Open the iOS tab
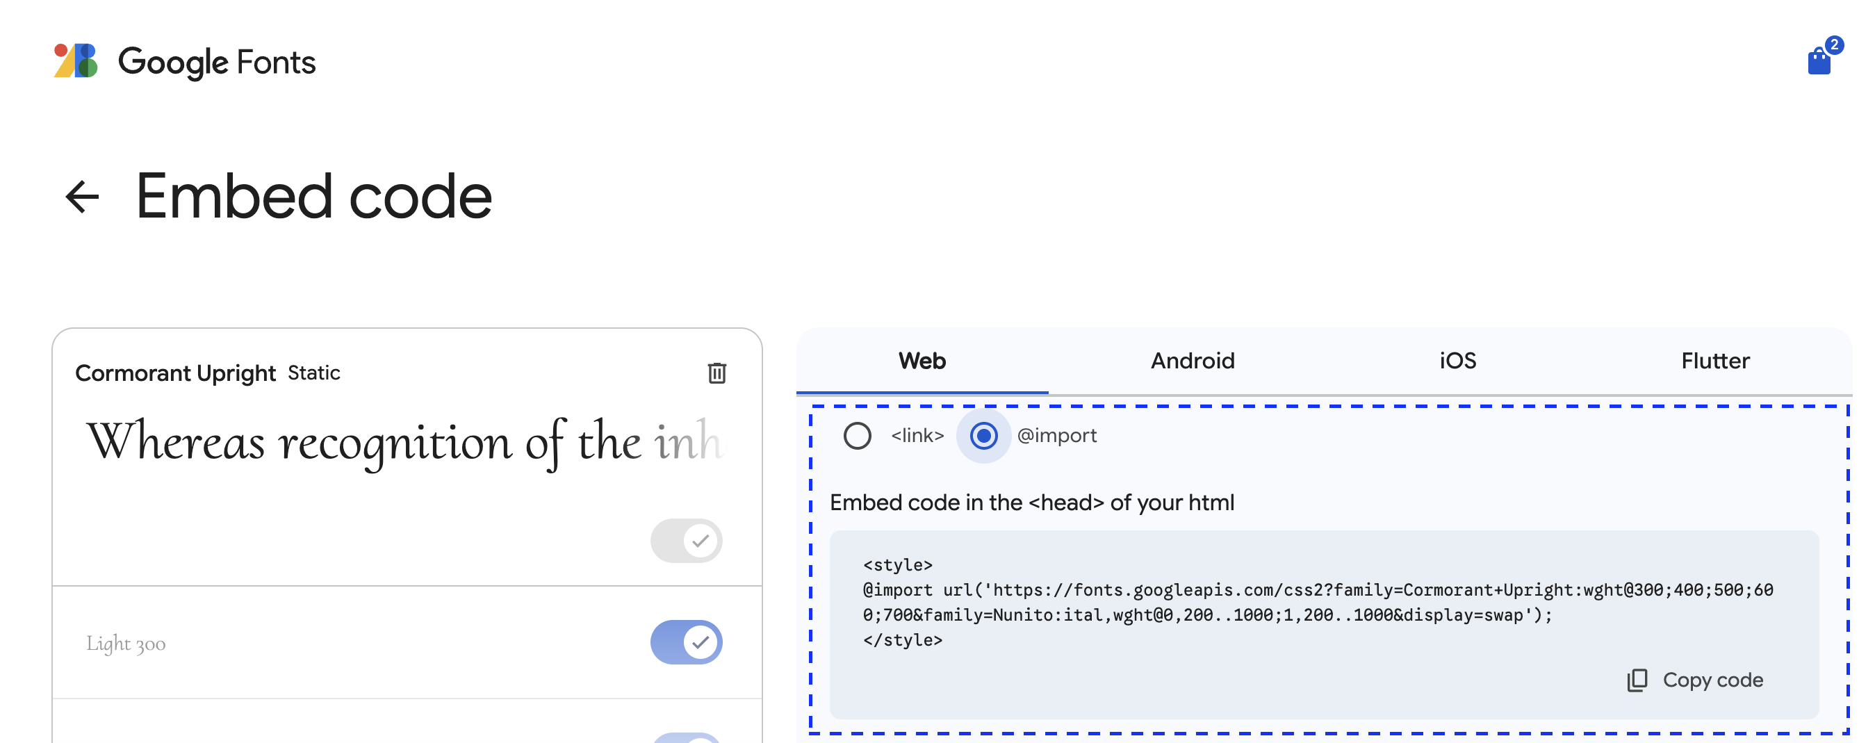Image resolution: width=1875 pixels, height=743 pixels. 1457,361
